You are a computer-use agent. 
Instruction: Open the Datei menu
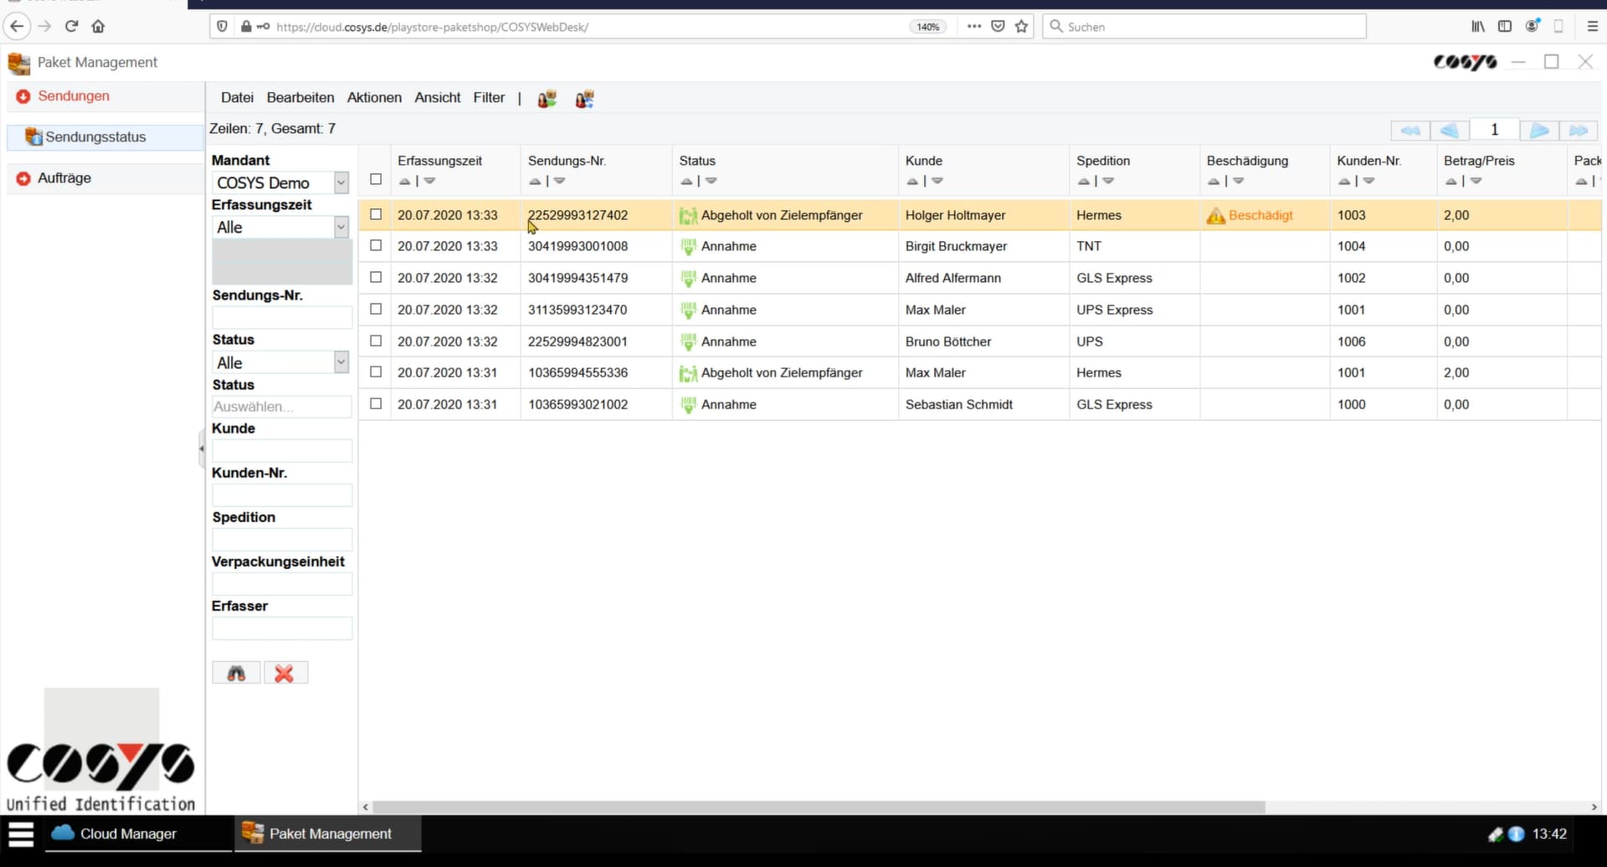(237, 98)
